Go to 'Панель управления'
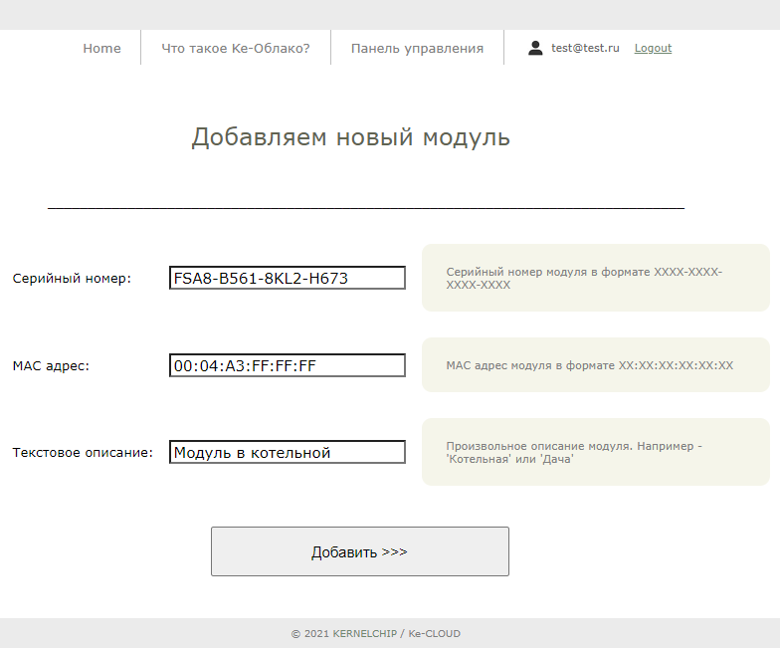Viewport: 780px width, 648px height. point(417,48)
